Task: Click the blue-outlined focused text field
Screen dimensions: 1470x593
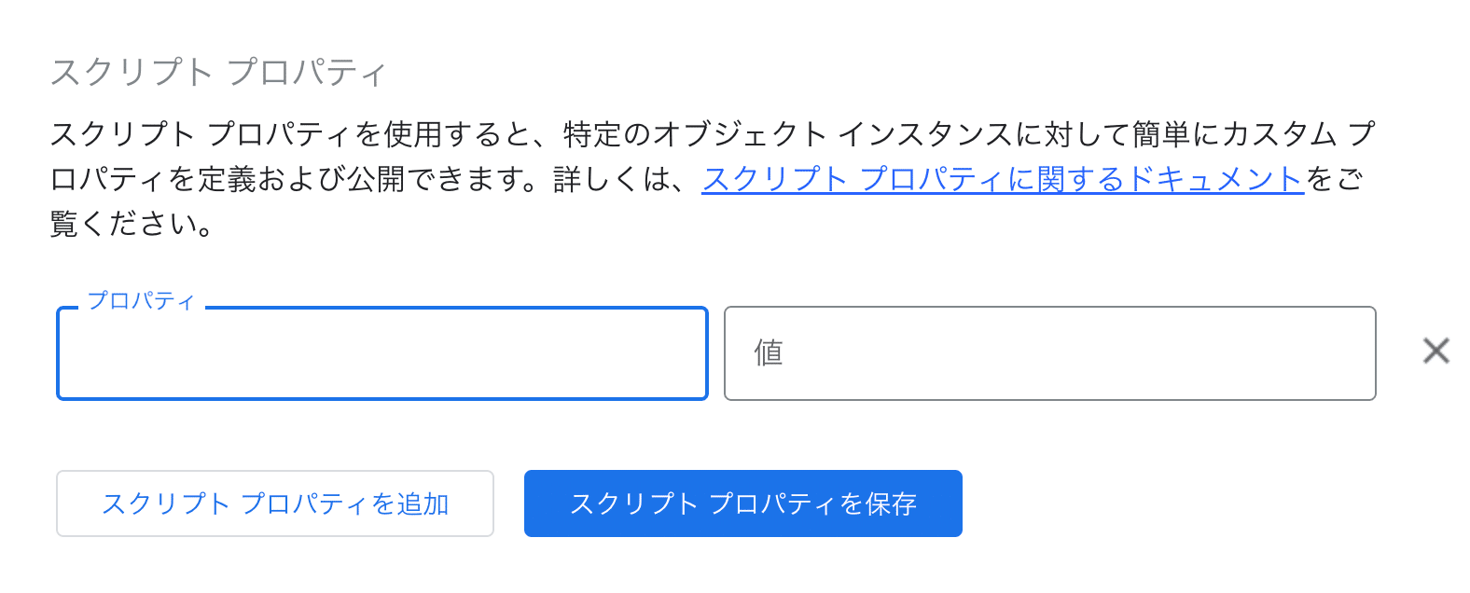Action: click(382, 353)
